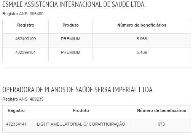Click Número de beneficiários header in second table
Image resolution: width=193 pixels, height=137 pixels.
point(161,110)
